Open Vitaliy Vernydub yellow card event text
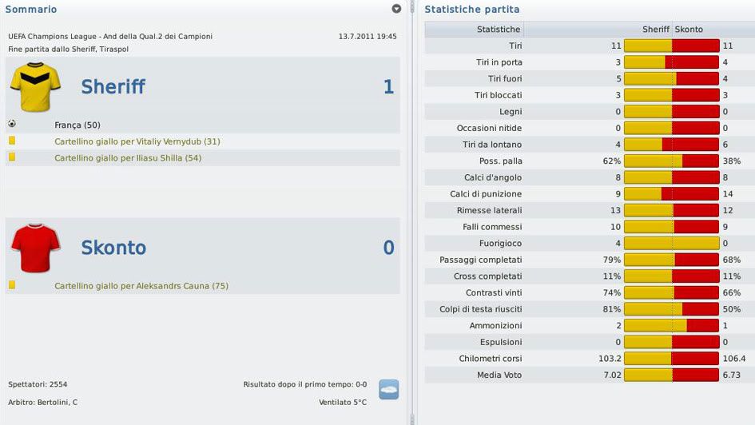This screenshot has height=425, width=755. click(x=137, y=141)
